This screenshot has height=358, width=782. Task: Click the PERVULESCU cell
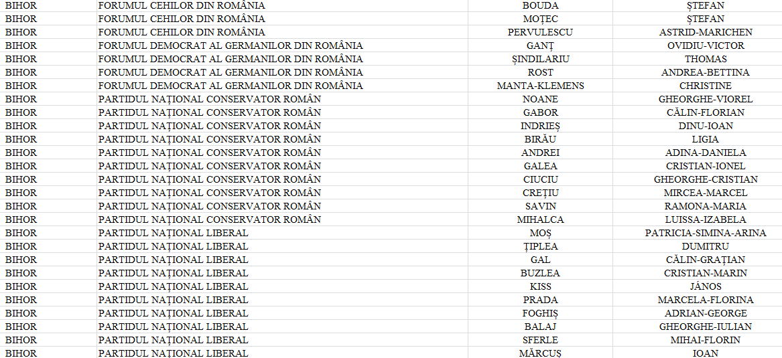coord(540,32)
